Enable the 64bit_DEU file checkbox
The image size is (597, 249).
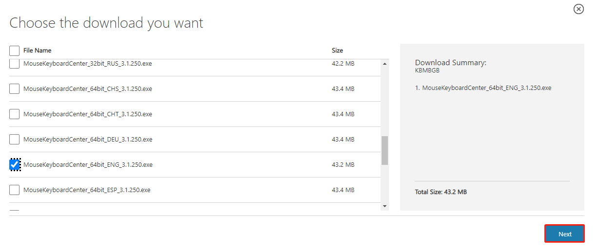(x=15, y=140)
